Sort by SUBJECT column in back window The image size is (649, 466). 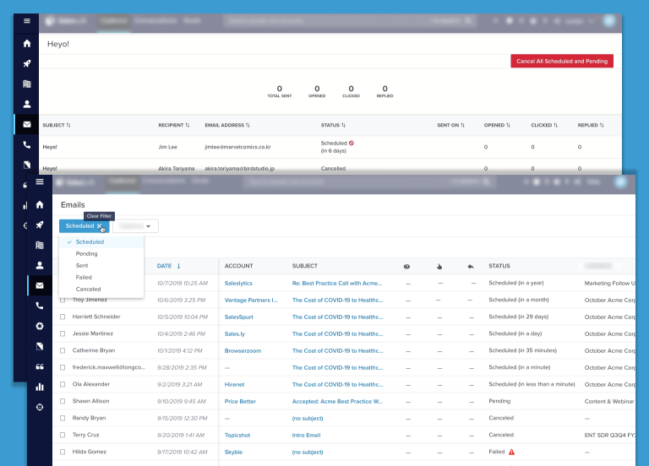click(x=57, y=125)
